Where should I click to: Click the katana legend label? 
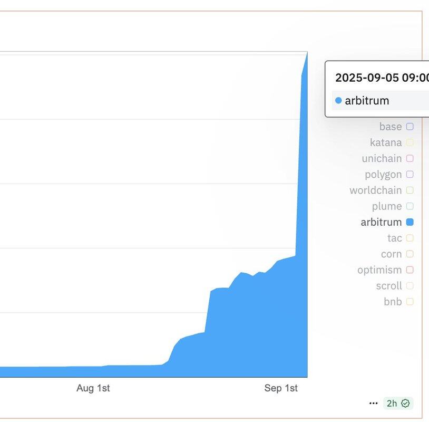click(386, 142)
